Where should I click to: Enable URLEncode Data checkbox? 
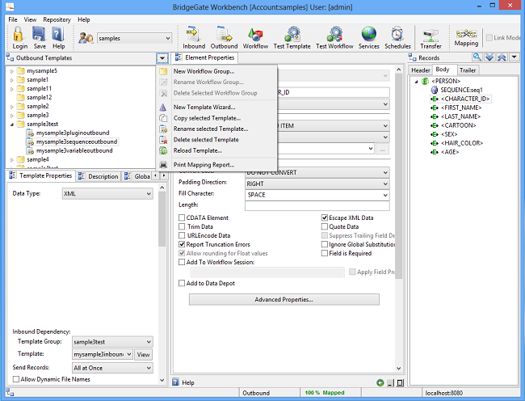coord(182,235)
